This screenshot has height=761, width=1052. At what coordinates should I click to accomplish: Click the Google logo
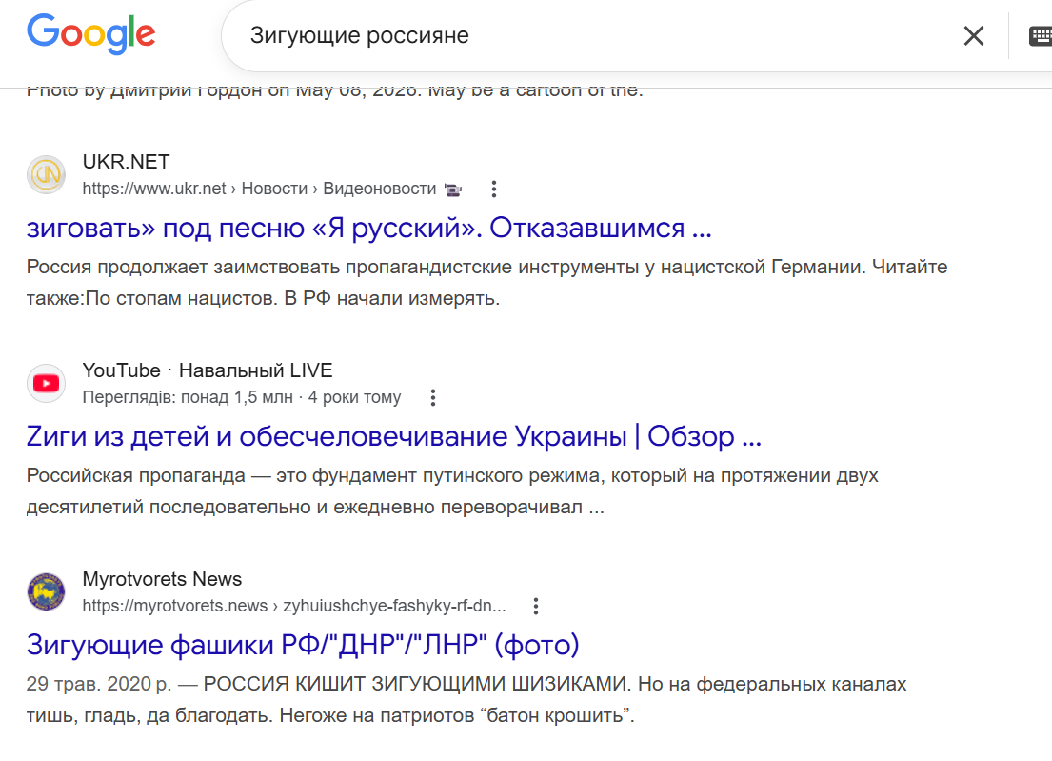pos(91,34)
